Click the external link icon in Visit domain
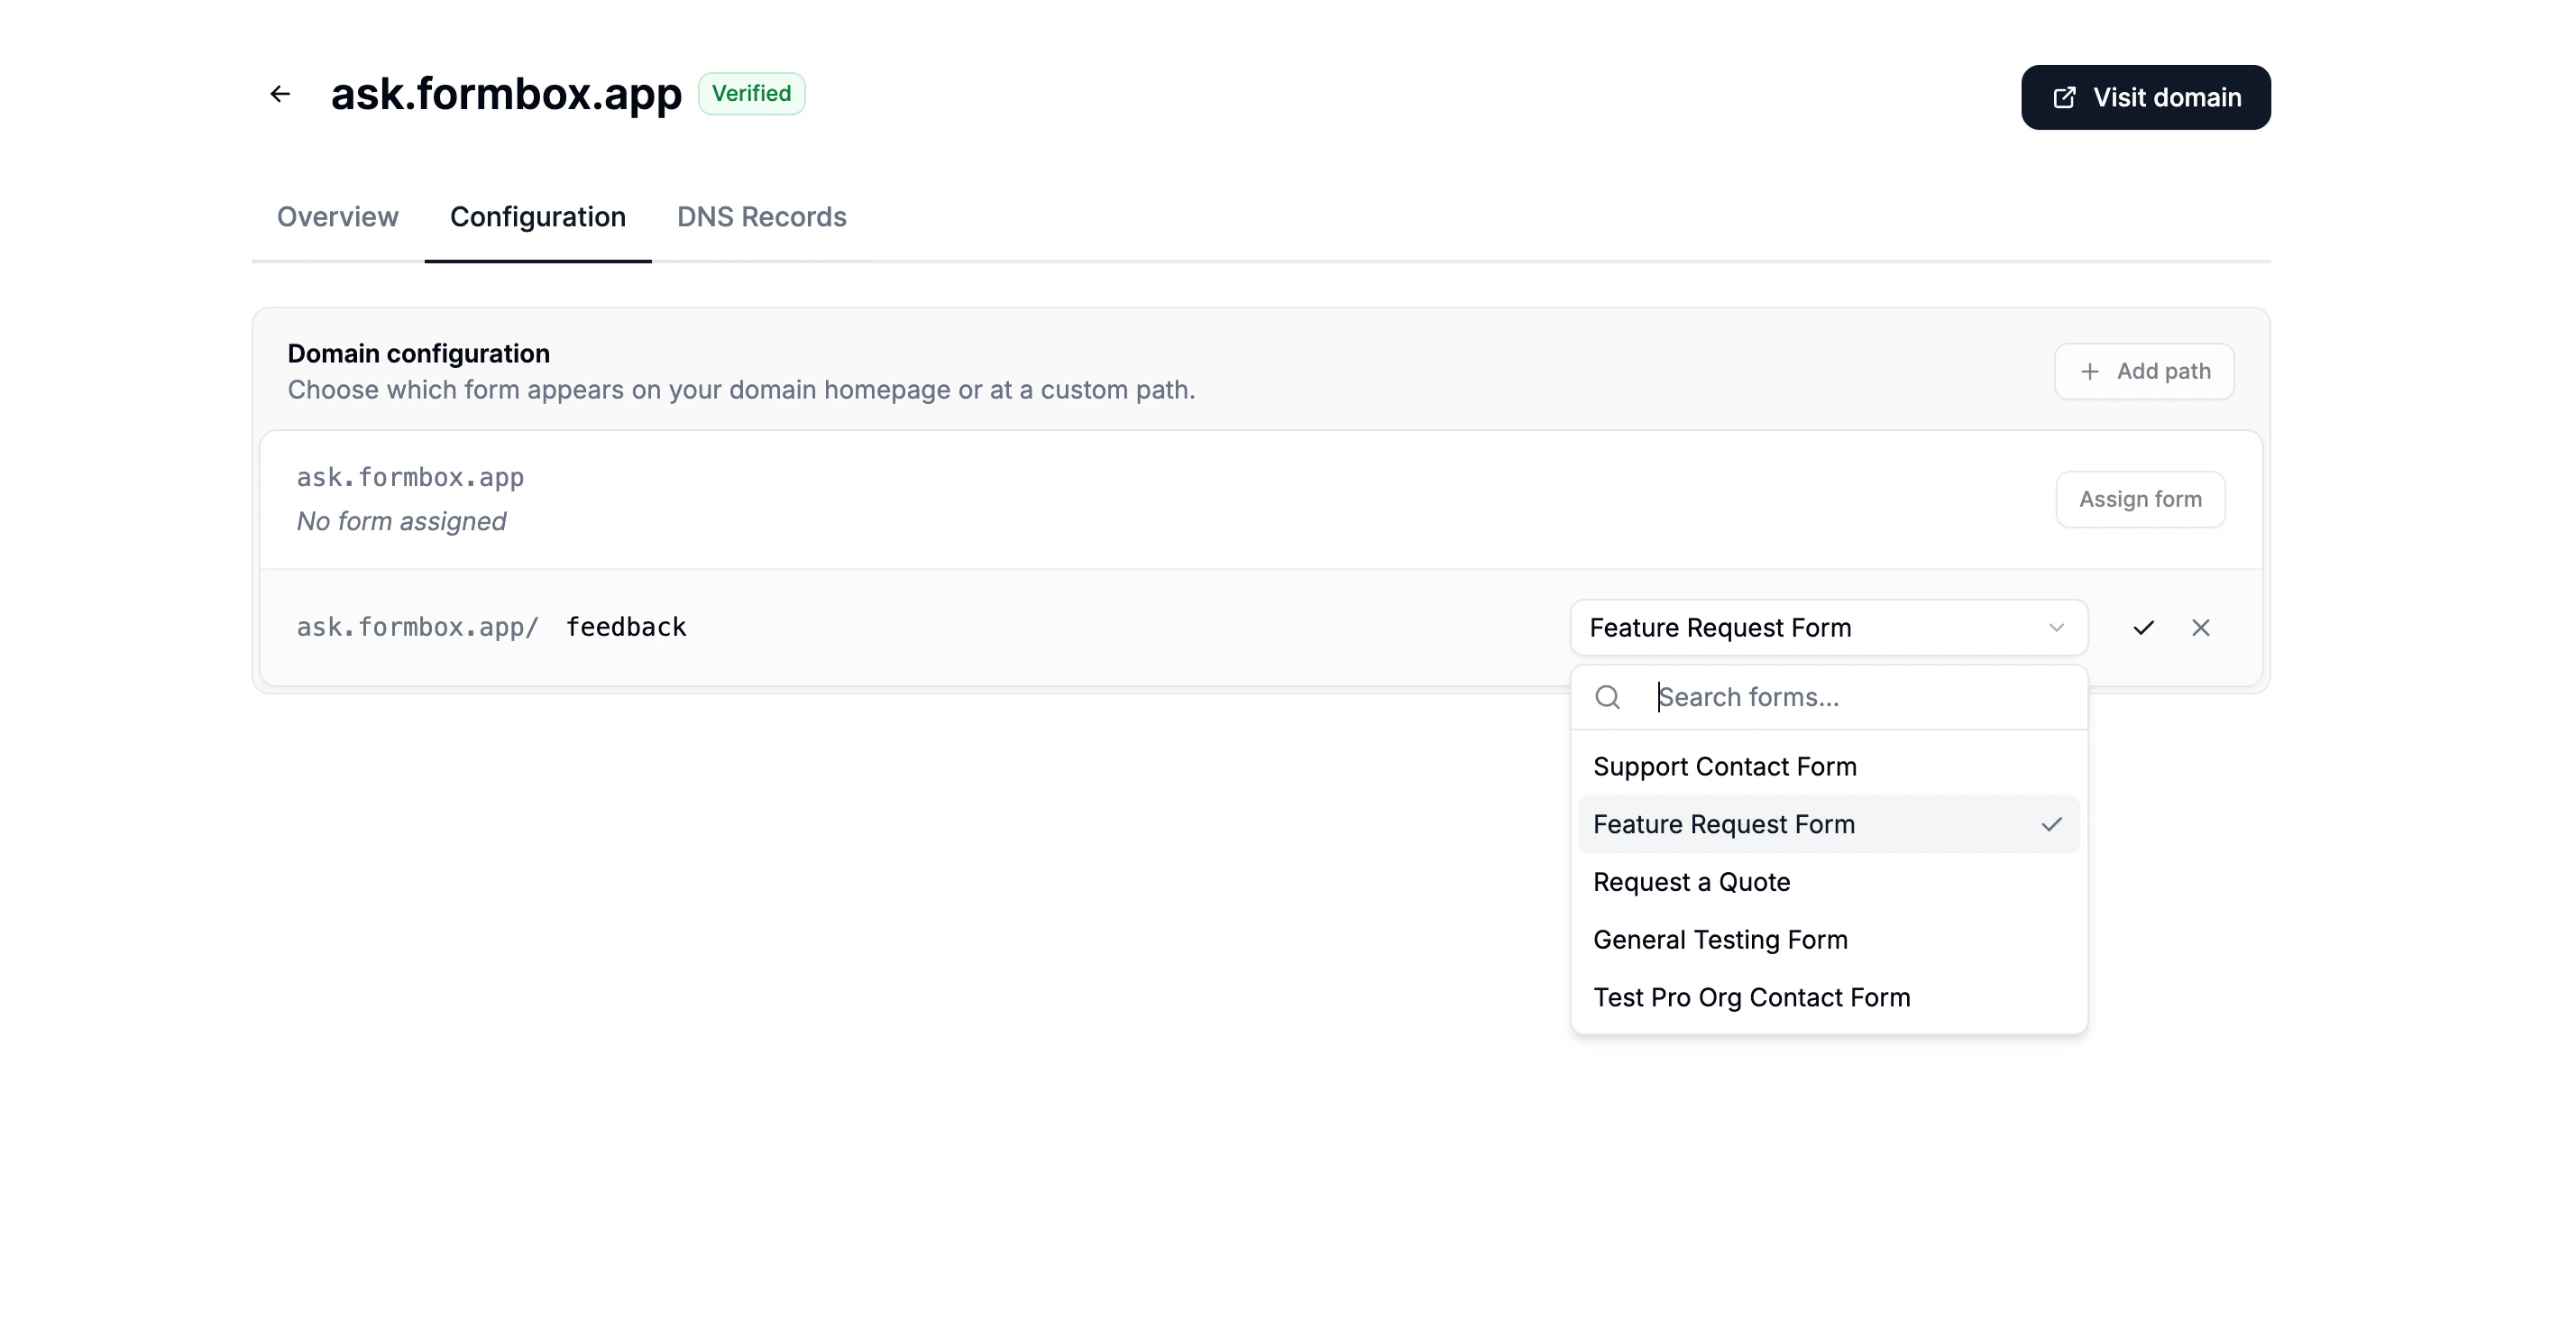This screenshot has height=1322, width=2559. click(x=2064, y=97)
